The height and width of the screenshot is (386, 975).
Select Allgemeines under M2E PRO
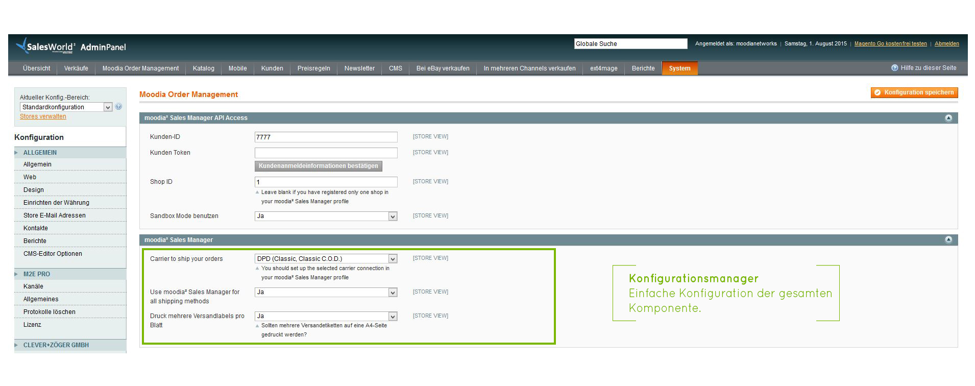click(x=70, y=299)
